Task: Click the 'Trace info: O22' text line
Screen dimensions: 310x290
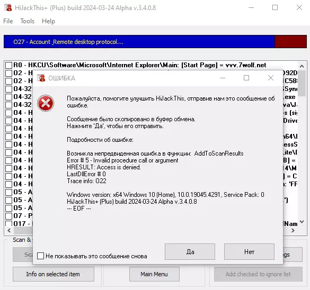Action: pyautogui.click(x=86, y=181)
